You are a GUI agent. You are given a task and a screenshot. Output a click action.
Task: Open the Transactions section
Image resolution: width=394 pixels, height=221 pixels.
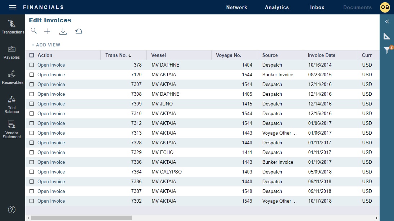coord(13,26)
